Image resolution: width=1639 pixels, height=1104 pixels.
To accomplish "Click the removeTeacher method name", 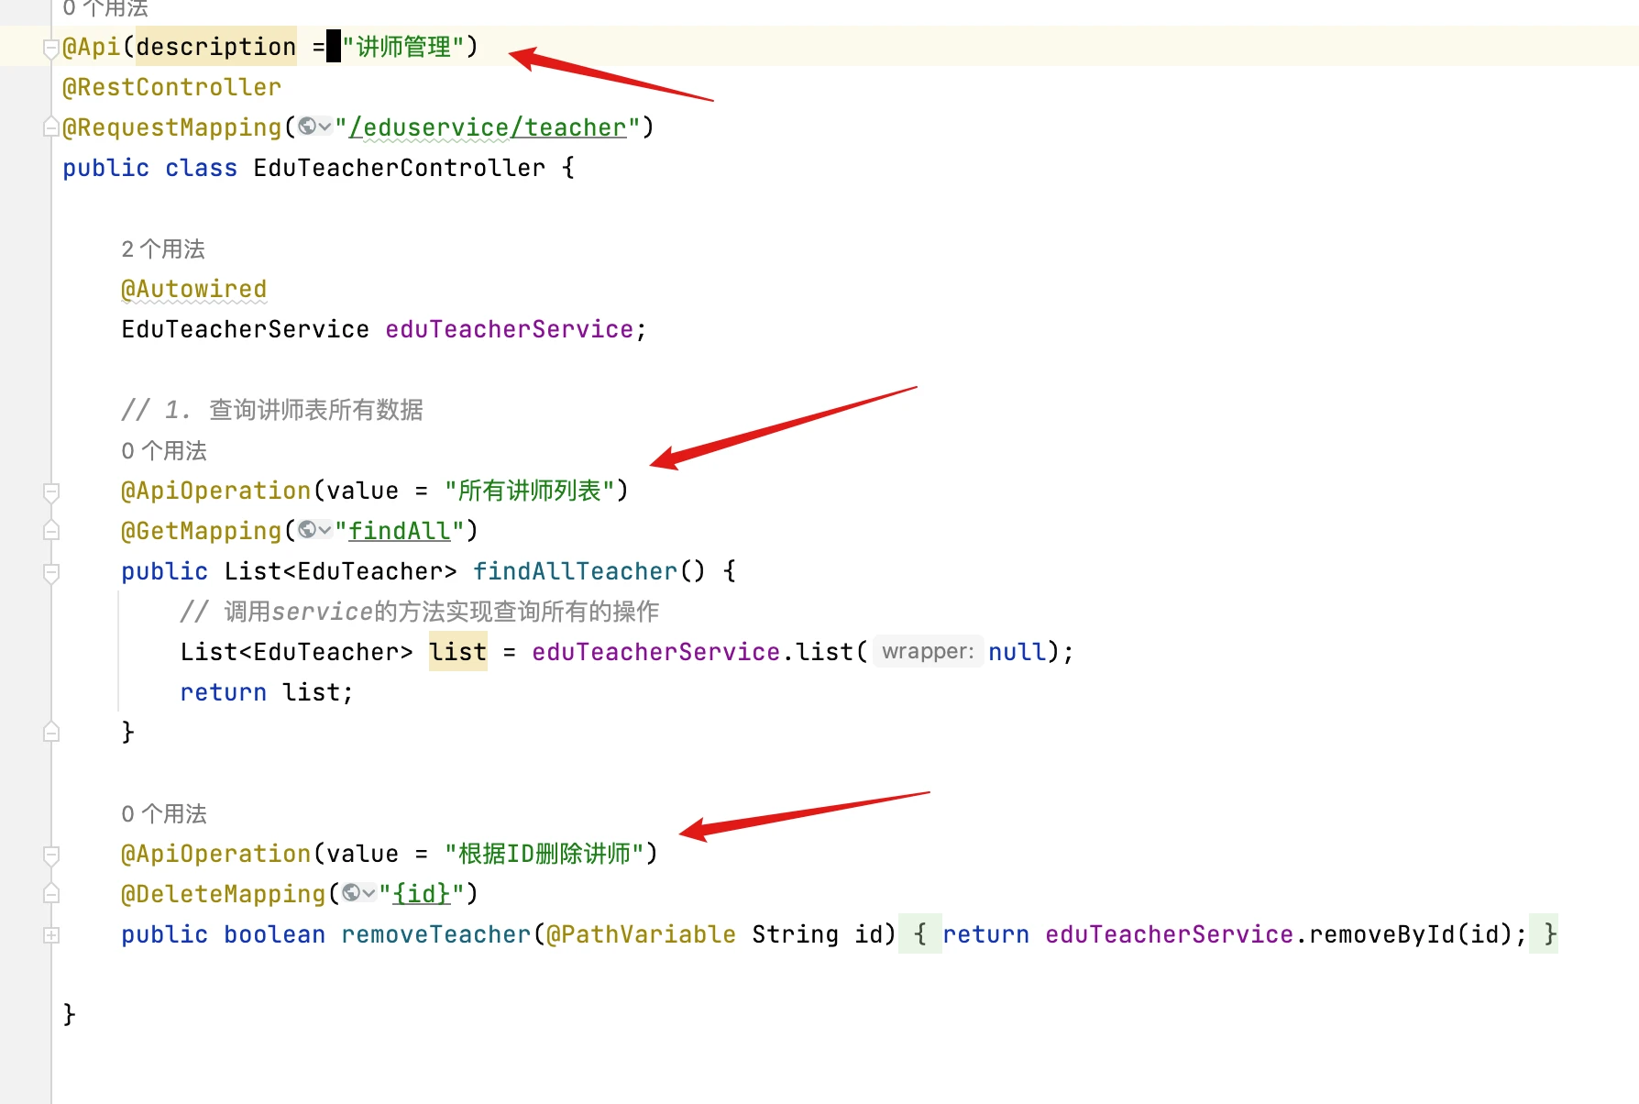I will tap(436, 934).
